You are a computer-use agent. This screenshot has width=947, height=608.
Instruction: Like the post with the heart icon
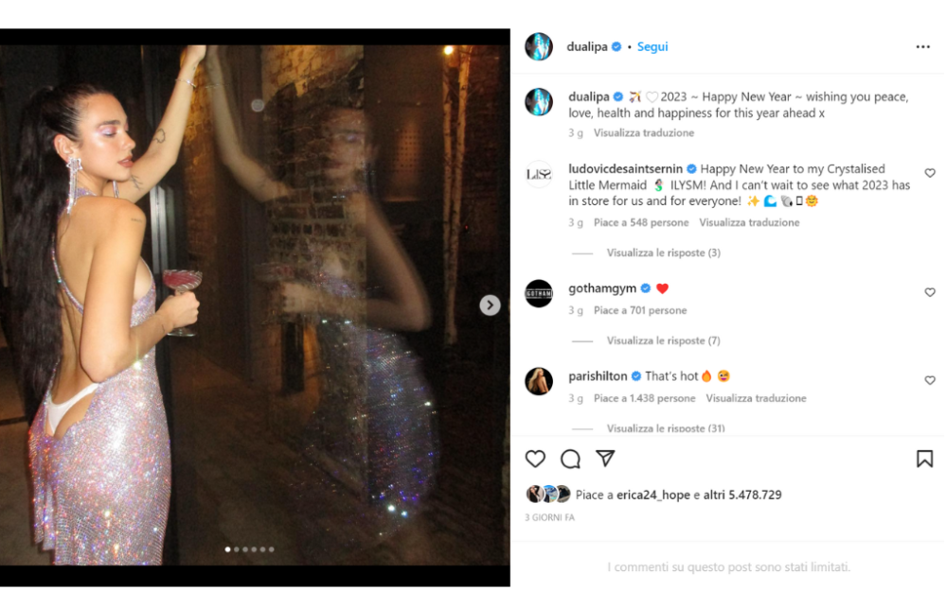coord(535,459)
